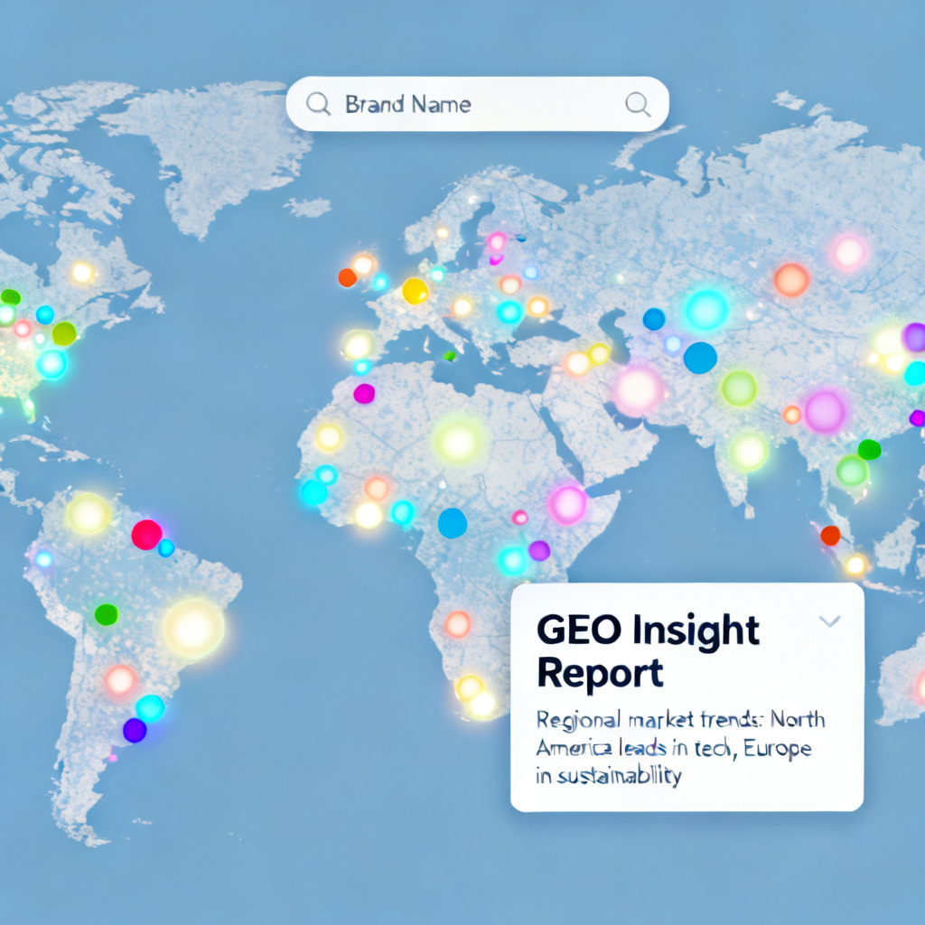Image resolution: width=925 pixels, height=925 pixels.
Task: Click the large glowing marker in eastern Brazil
Action: [193, 629]
